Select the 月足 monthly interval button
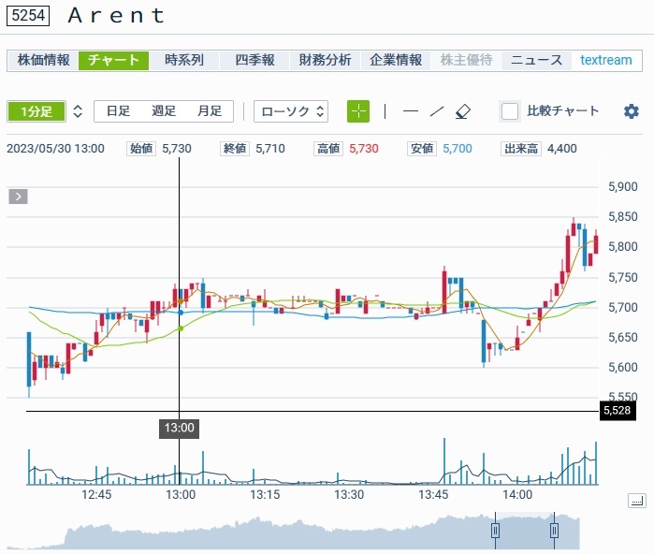The image size is (654, 554). pyautogui.click(x=210, y=111)
